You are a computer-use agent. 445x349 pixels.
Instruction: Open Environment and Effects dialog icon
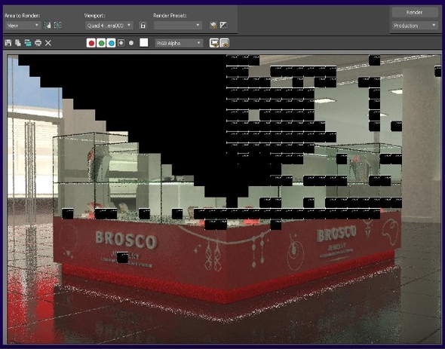[223, 26]
